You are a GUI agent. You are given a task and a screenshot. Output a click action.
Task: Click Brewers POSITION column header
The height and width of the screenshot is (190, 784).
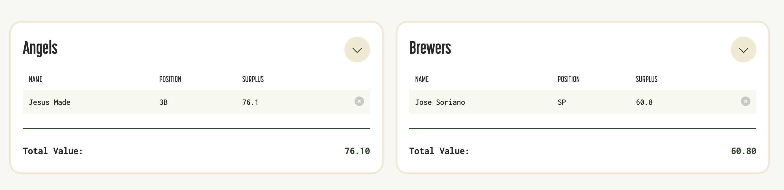click(569, 79)
